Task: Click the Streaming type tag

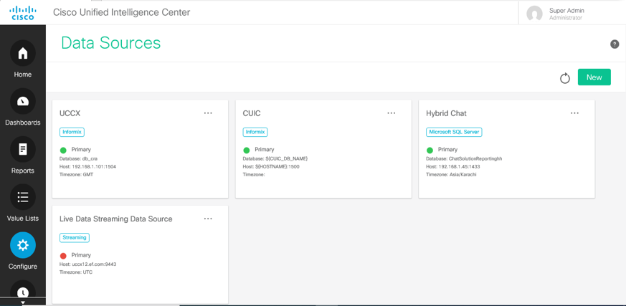Action: (75, 237)
